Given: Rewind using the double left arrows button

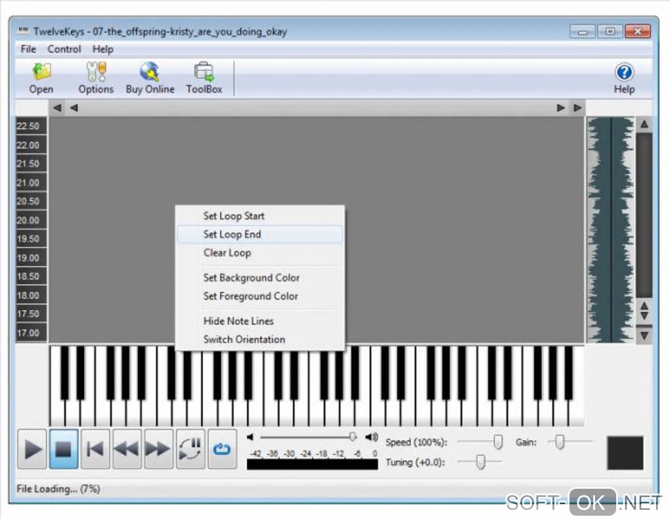Looking at the screenshot, I should [127, 449].
